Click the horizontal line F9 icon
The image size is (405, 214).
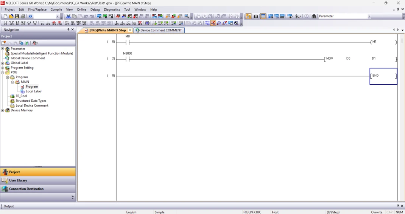click(x=42, y=23)
